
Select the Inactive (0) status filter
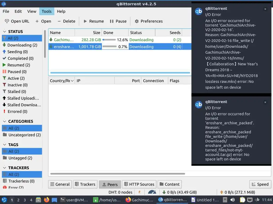pos(22,85)
